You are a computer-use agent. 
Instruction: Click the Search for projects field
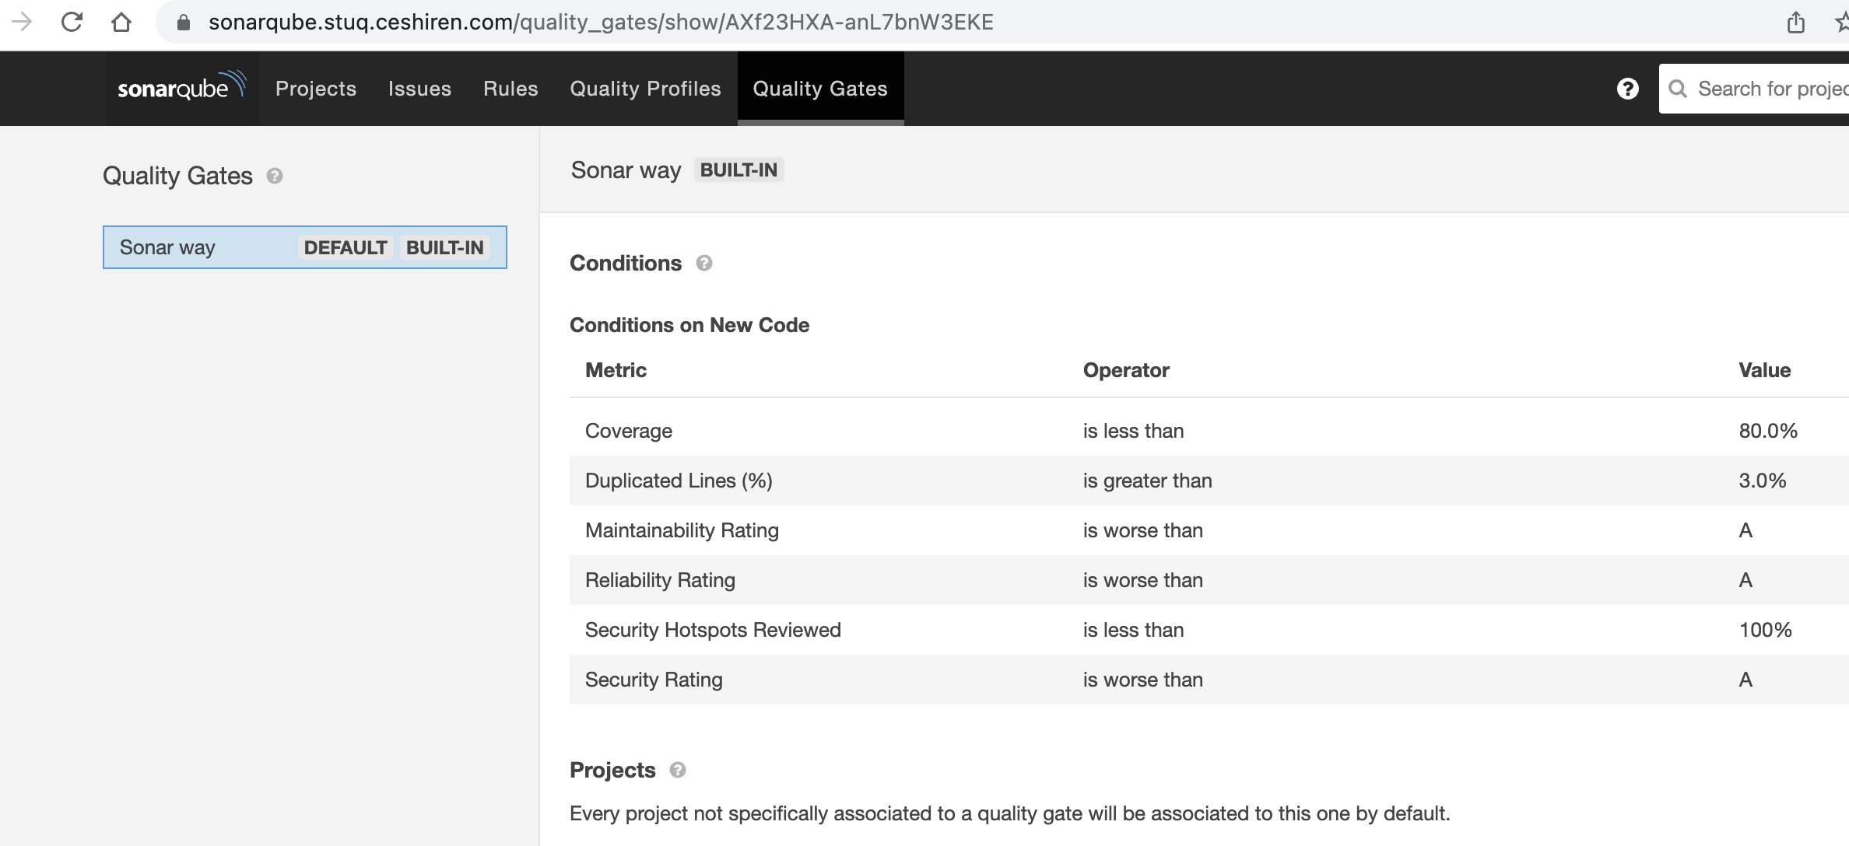[x=1754, y=89]
